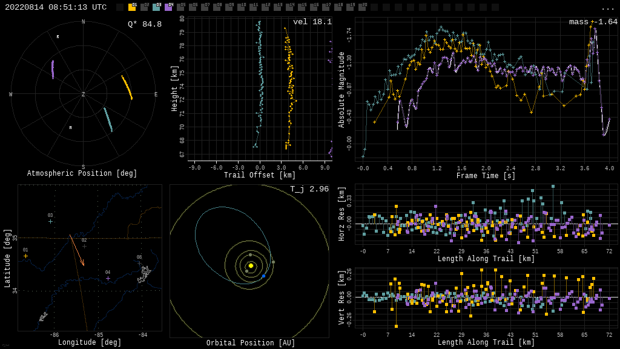The width and height of the screenshot is (620, 349).
Task: Click the Q* 84.8 readout
Action: [x=145, y=24]
